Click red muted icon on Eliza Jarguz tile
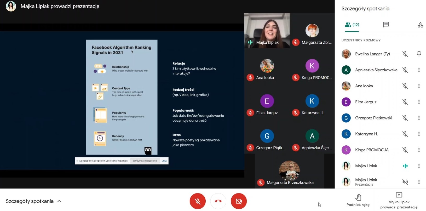 (250, 113)
